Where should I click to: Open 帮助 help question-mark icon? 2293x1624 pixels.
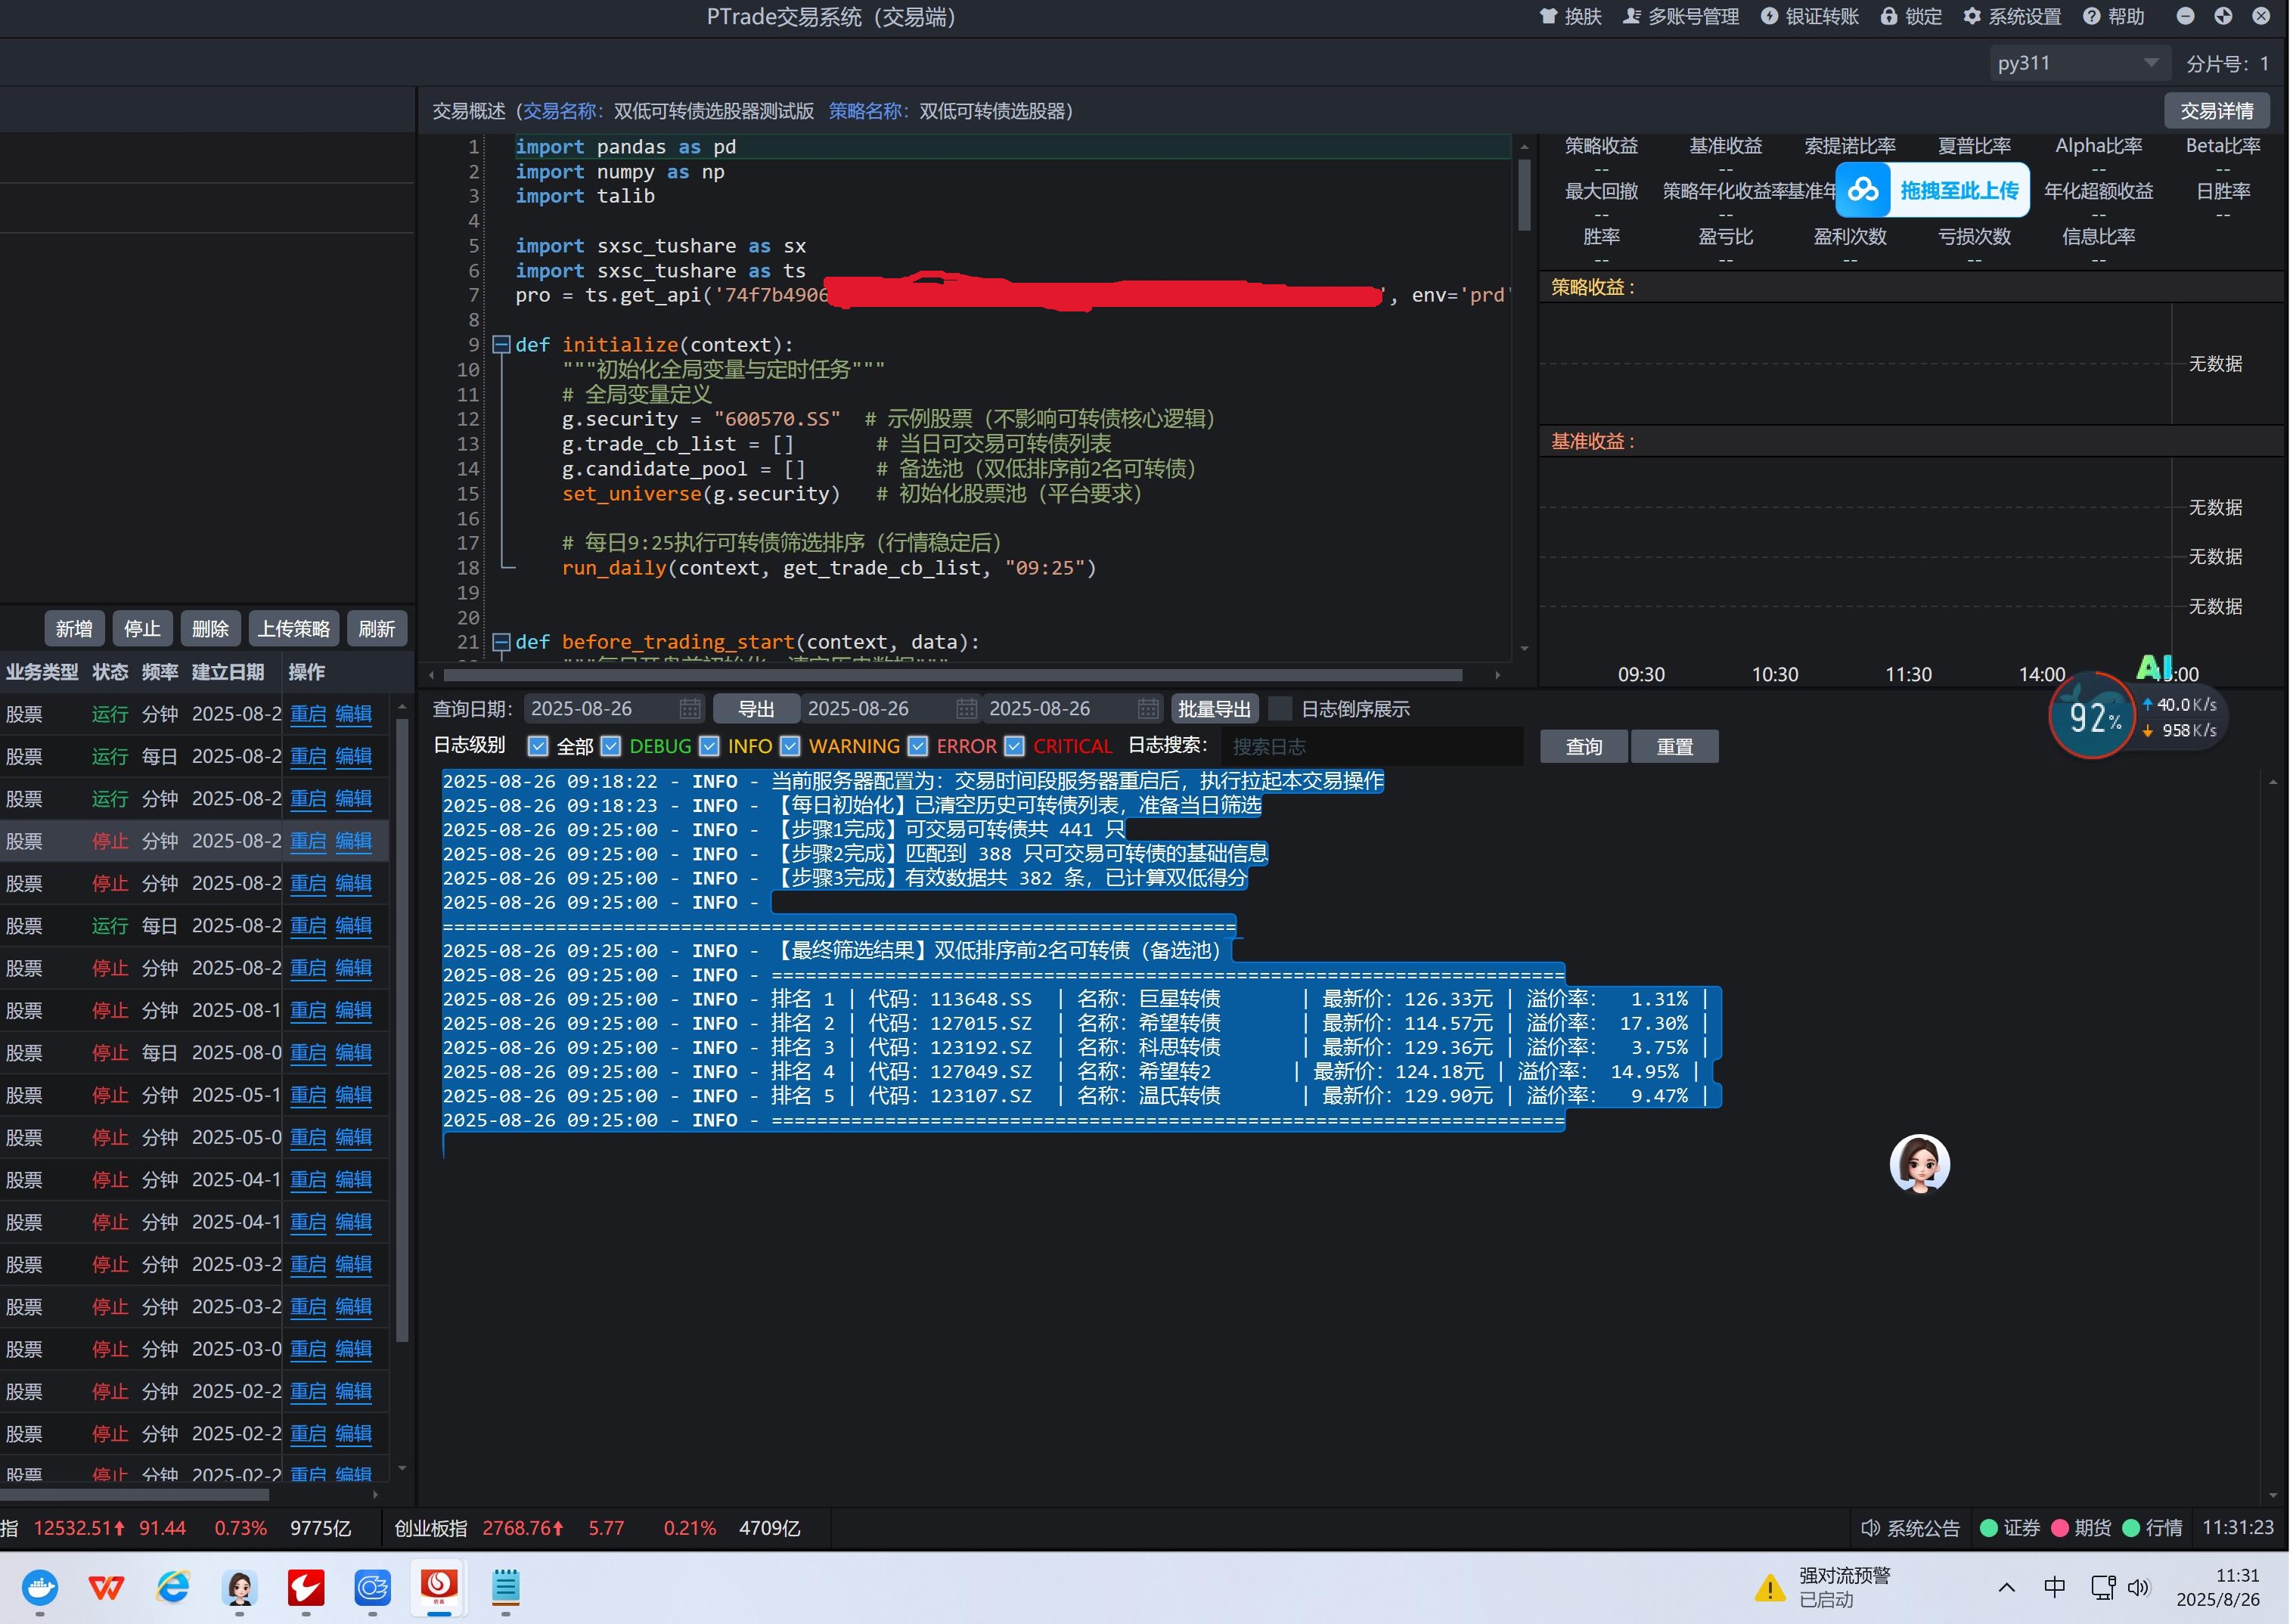coord(2092,16)
